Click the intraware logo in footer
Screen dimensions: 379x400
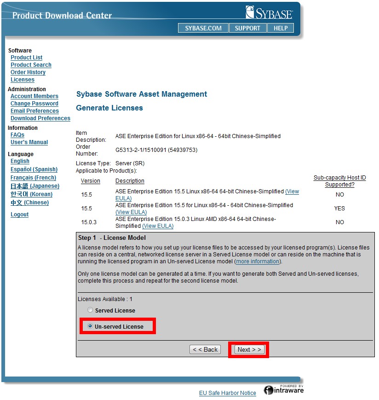tap(284, 390)
